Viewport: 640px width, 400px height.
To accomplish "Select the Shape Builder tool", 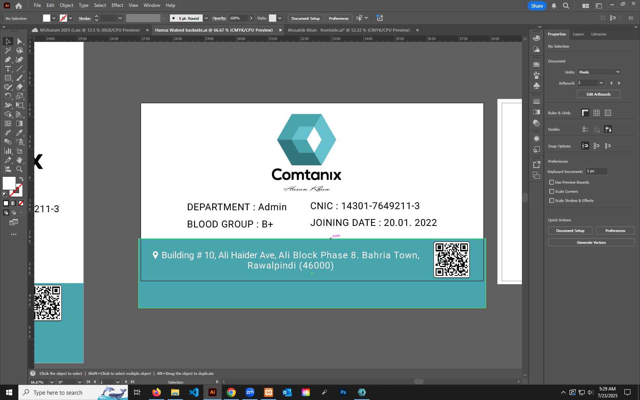I will coord(8,114).
